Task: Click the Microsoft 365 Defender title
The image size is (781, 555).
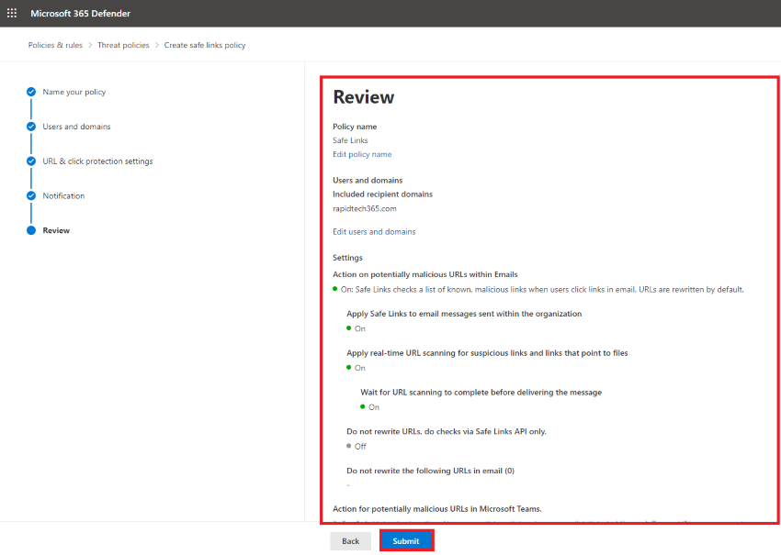Action: 80,14
